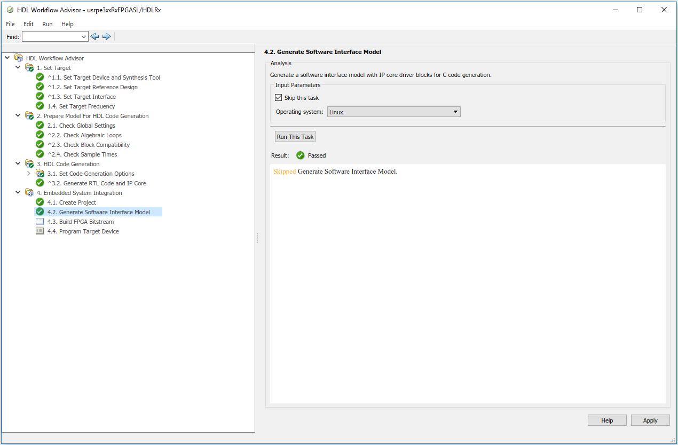Select Generate RTL Code and IP Core task
This screenshot has width=678, height=445.
click(x=97, y=183)
